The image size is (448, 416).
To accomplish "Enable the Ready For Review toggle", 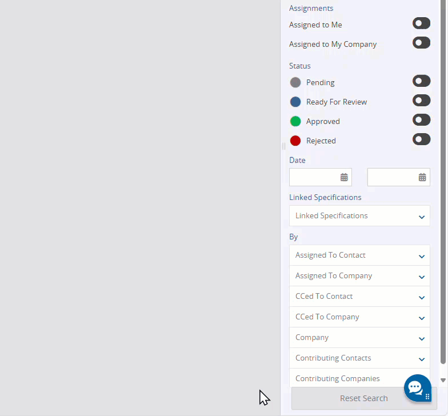I will (x=421, y=101).
